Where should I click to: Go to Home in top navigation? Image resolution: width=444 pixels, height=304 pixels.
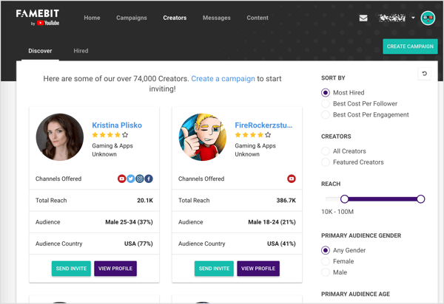[92, 18]
